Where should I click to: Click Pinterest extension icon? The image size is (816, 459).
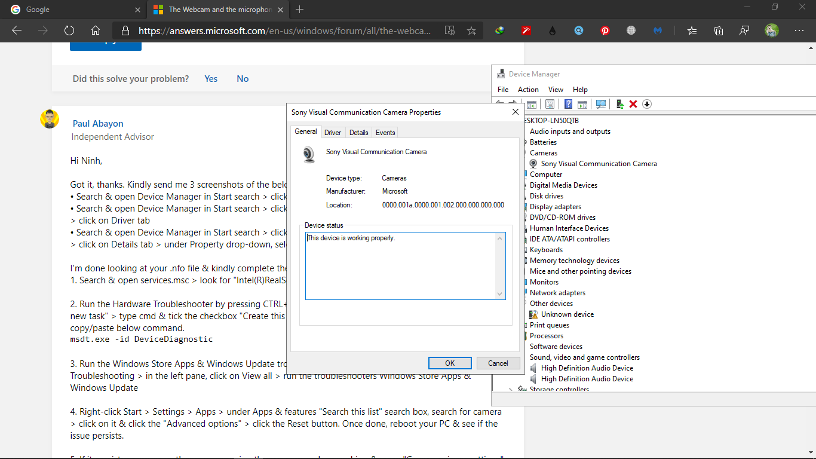click(605, 30)
